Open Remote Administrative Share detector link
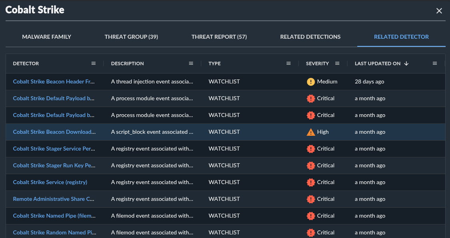 [54, 199]
